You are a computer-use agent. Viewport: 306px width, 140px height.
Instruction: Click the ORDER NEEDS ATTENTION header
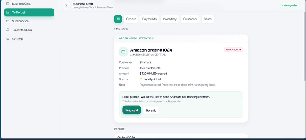(x=136, y=38)
